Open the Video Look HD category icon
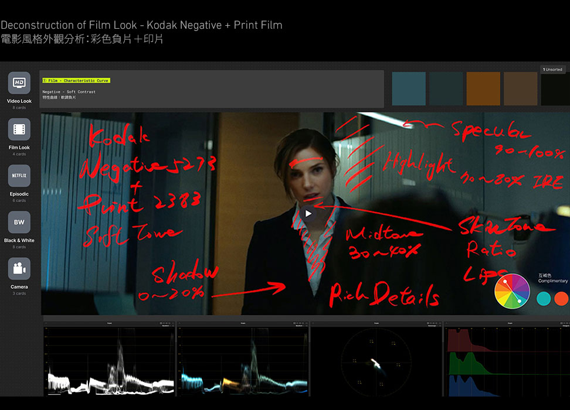This screenshot has height=410, width=570. pos(19,83)
